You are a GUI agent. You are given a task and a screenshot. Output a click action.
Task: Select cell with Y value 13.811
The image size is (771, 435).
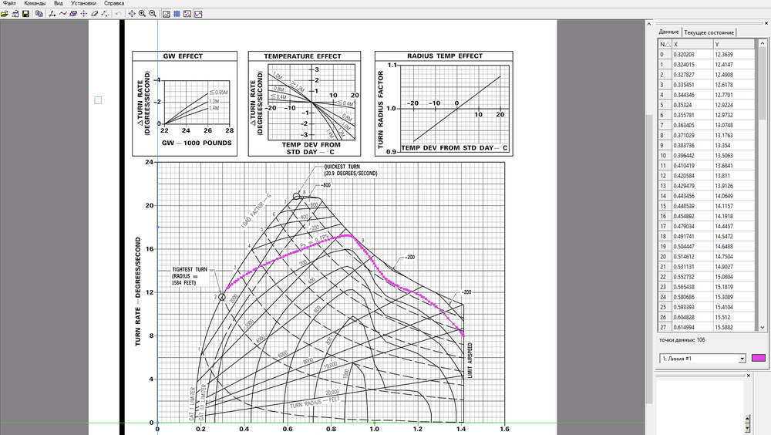734,176
